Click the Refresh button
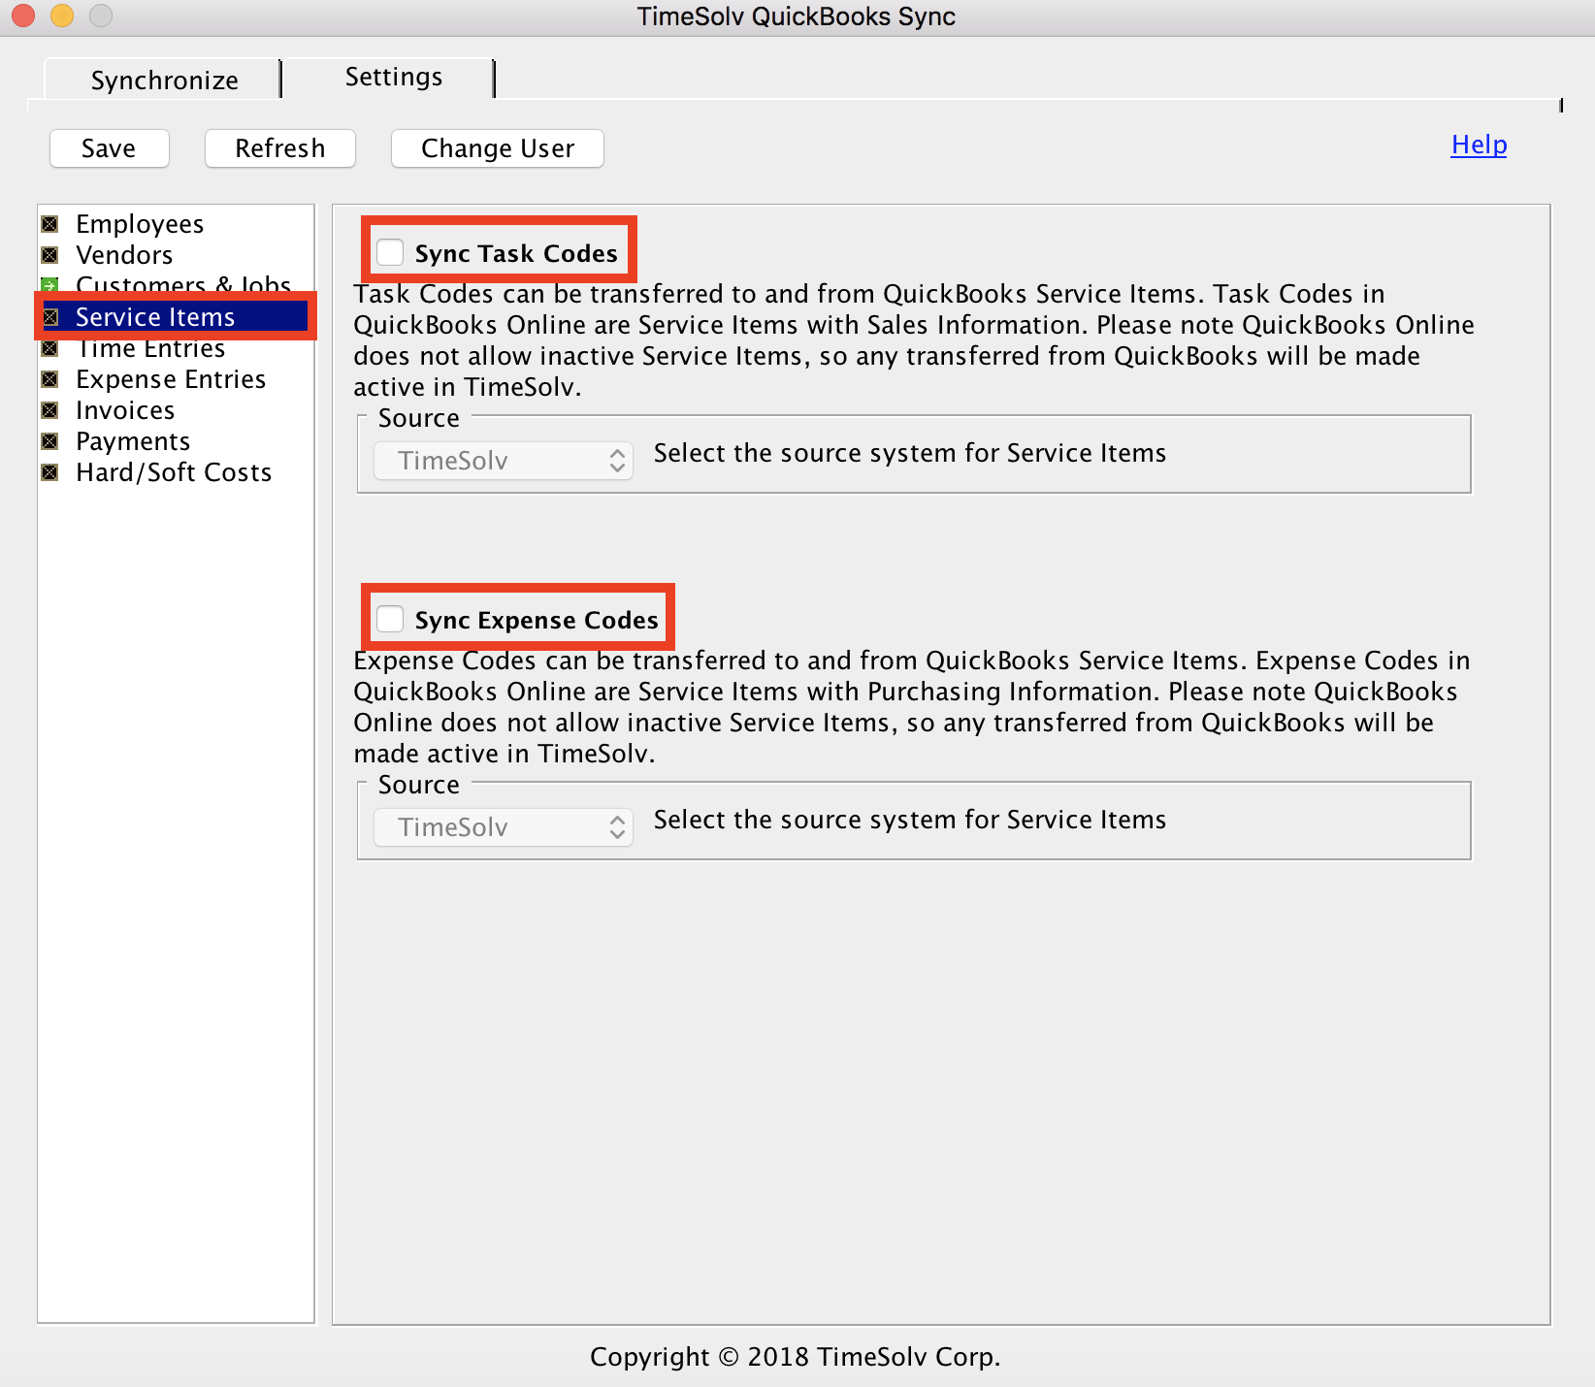Viewport: 1595px width, 1387px height. (279, 148)
